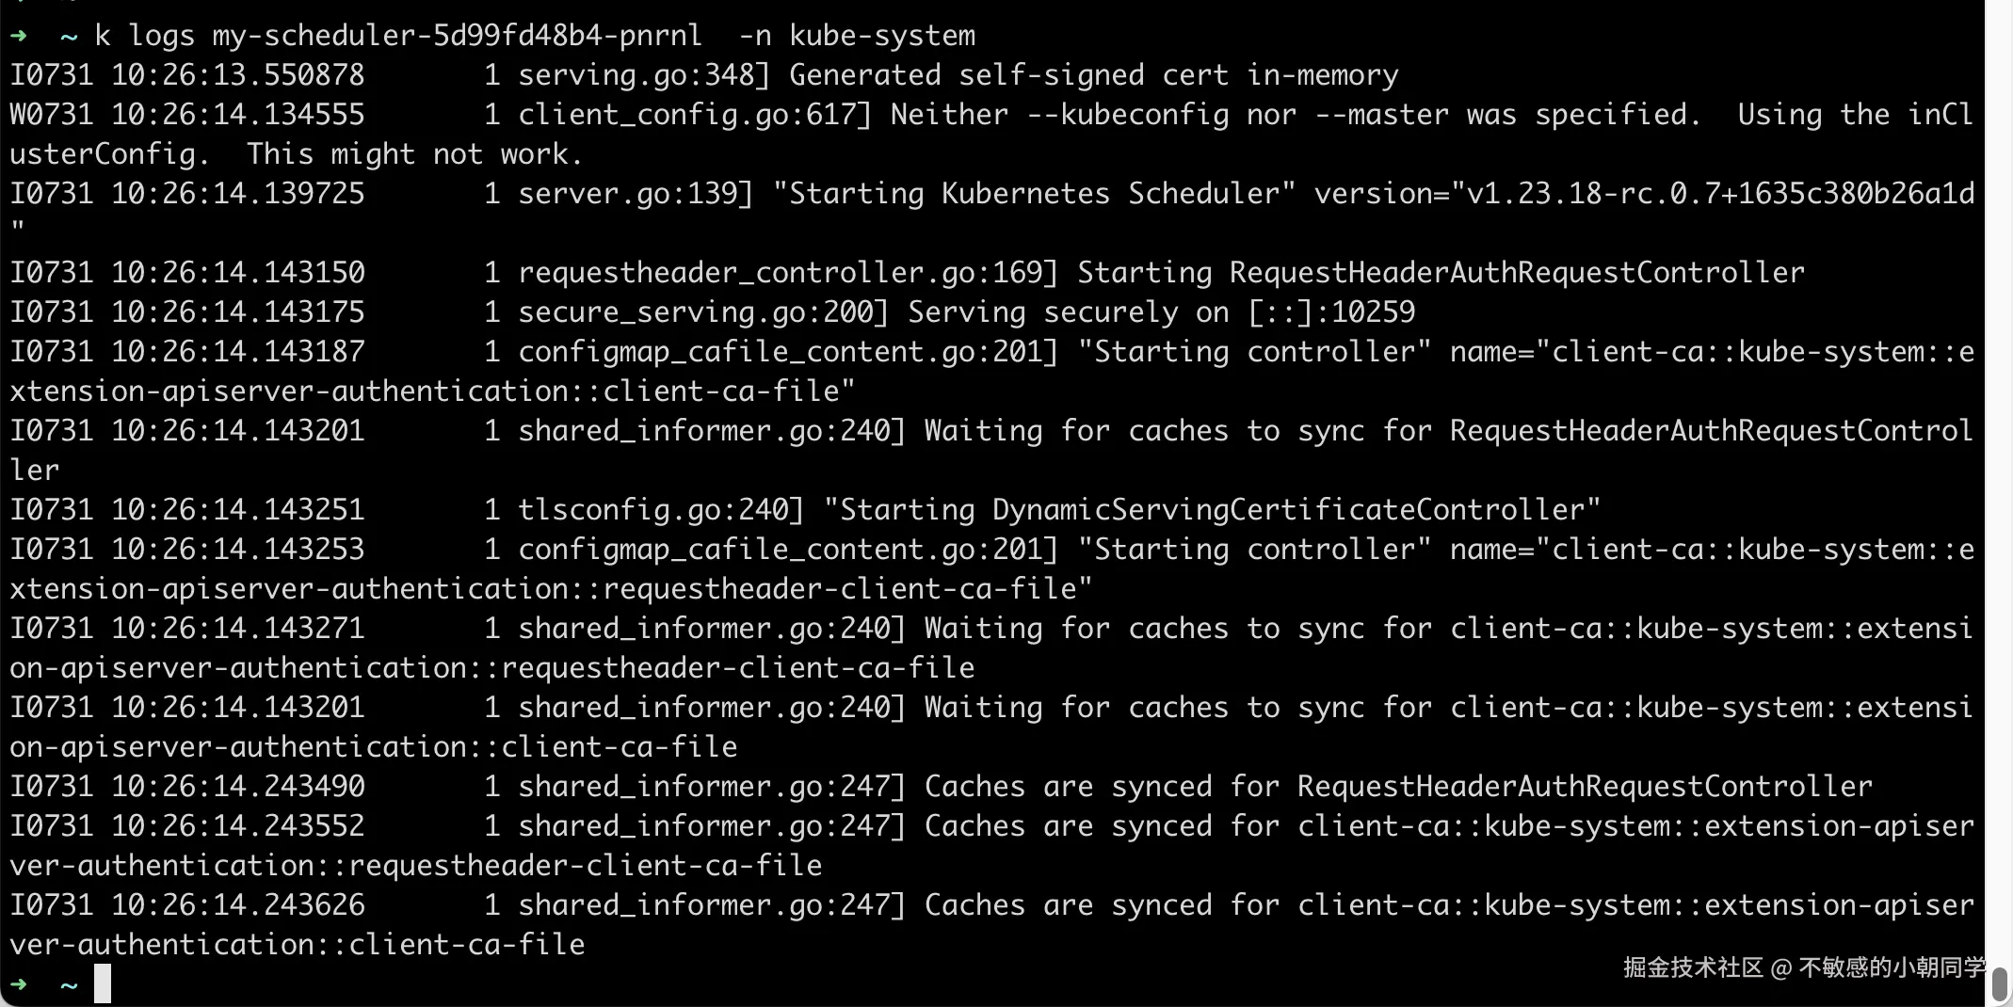
Task: Click the version="v1.23.18-rc.0.7+1635c380b26a1d string
Action: 1644,194
